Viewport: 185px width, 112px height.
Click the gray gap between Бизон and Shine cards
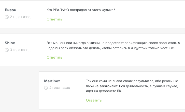(93, 31)
